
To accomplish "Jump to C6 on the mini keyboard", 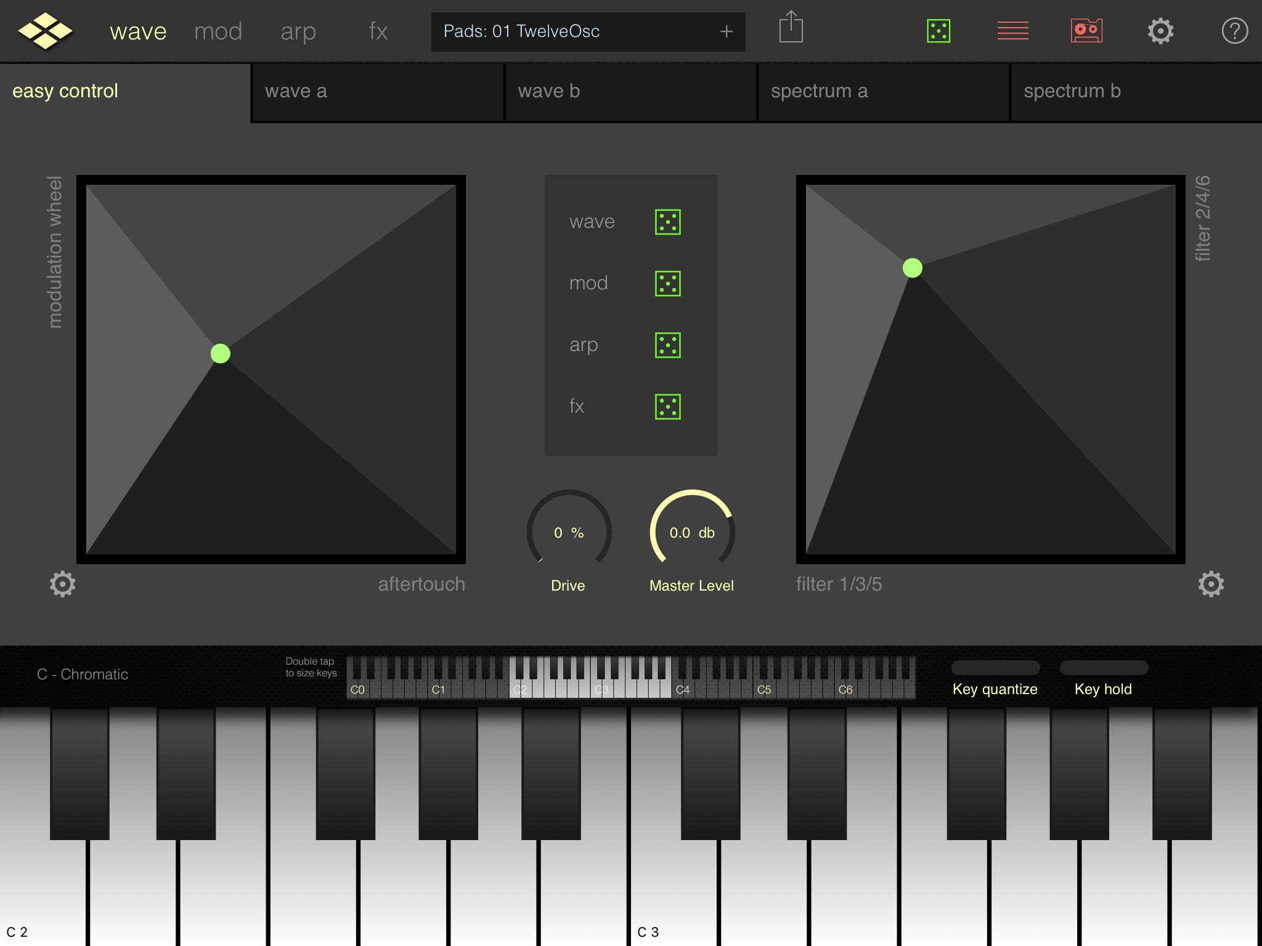I will (x=845, y=690).
